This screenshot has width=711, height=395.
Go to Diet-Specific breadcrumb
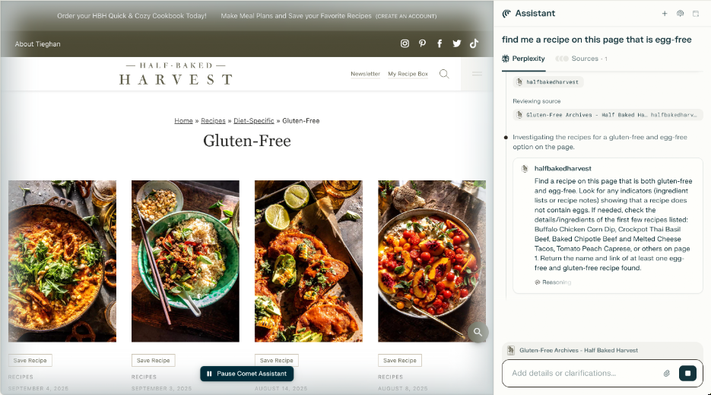253,121
